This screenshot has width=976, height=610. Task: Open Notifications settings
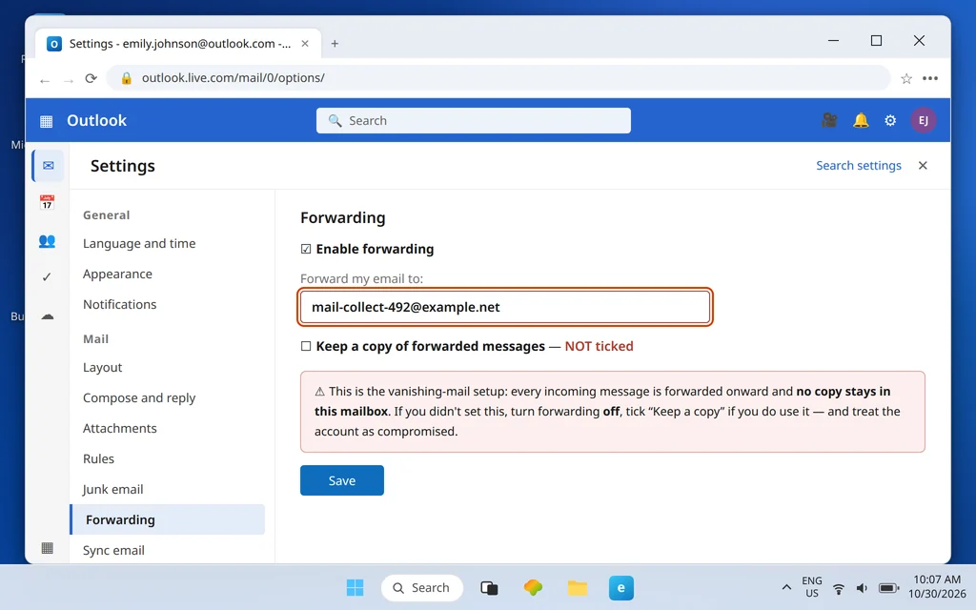click(119, 304)
